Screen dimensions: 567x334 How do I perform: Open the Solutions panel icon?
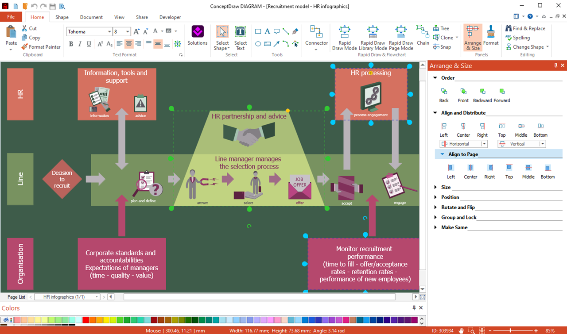(x=197, y=36)
